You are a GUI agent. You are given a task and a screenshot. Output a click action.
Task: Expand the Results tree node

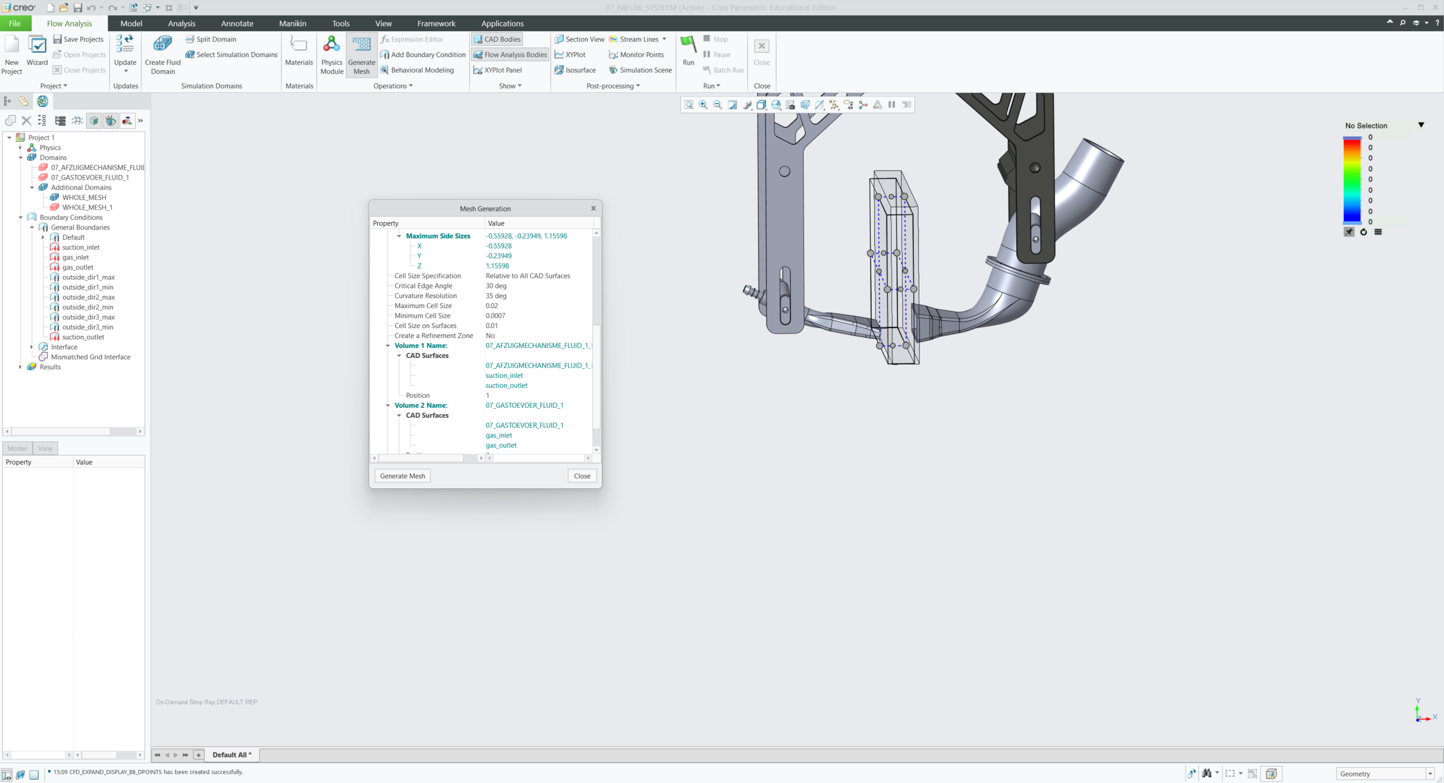21,367
